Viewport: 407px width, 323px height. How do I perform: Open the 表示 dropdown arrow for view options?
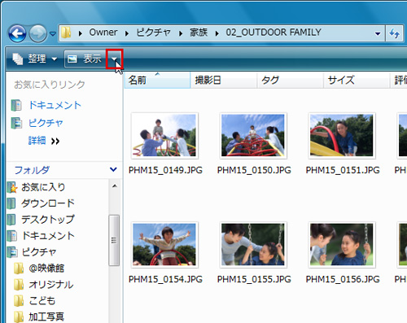pyautogui.click(x=114, y=59)
